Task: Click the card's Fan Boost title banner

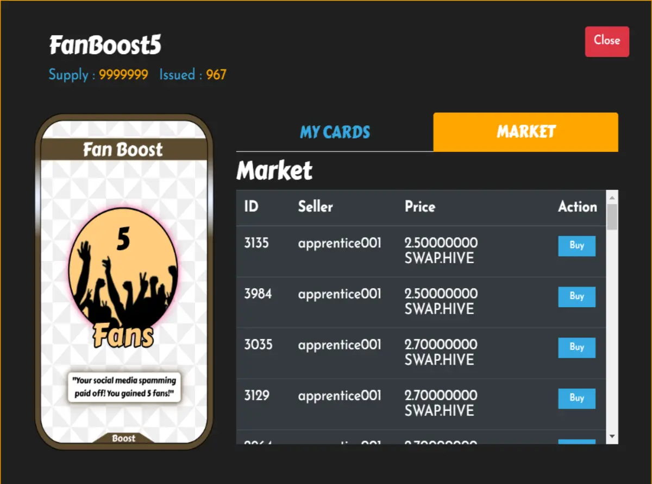Action: click(x=124, y=149)
